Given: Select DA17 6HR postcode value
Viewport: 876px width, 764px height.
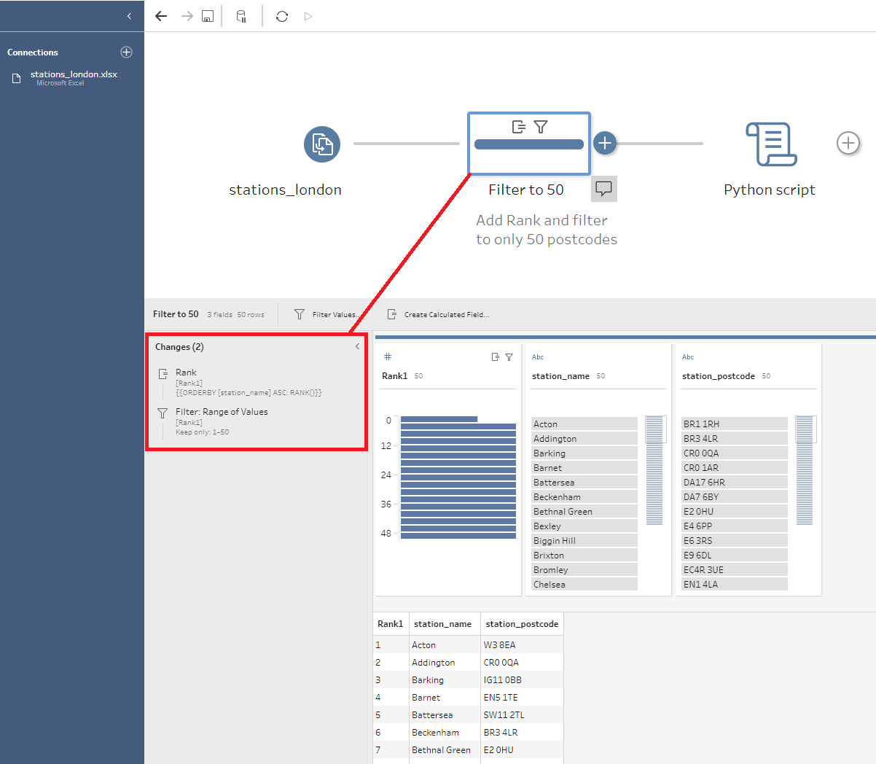Looking at the screenshot, I should click(735, 482).
